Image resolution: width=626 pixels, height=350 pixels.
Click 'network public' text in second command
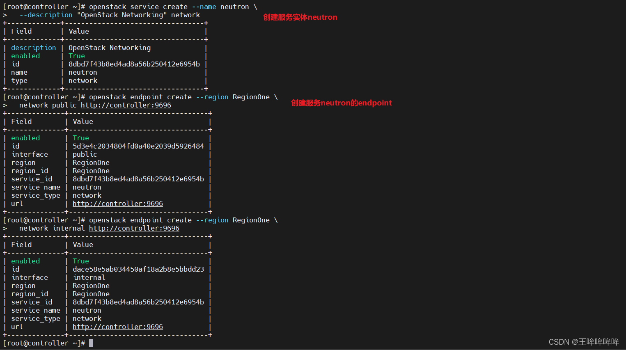tap(48, 105)
